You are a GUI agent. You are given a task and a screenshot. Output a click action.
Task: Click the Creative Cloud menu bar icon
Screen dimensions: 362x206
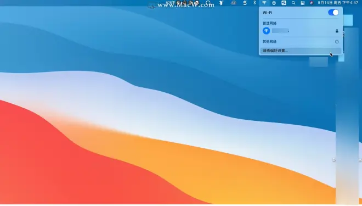click(234, 3)
